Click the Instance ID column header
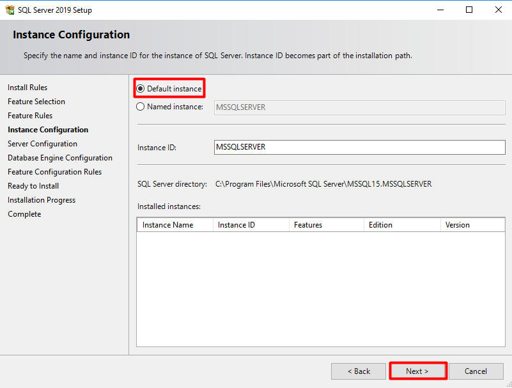Viewport: 512px width, 388px height. pyautogui.click(x=251, y=225)
